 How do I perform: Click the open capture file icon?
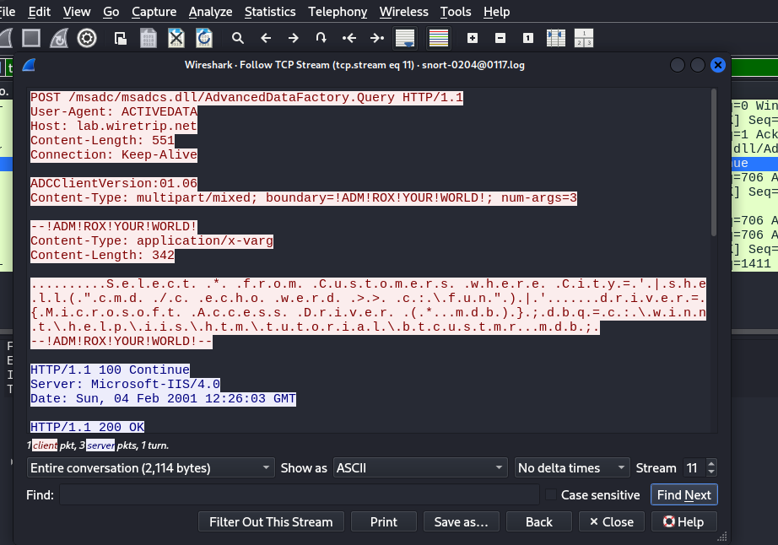120,38
